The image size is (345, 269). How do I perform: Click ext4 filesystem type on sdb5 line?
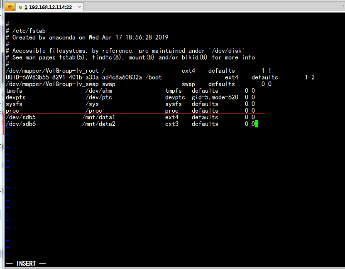click(x=172, y=117)
